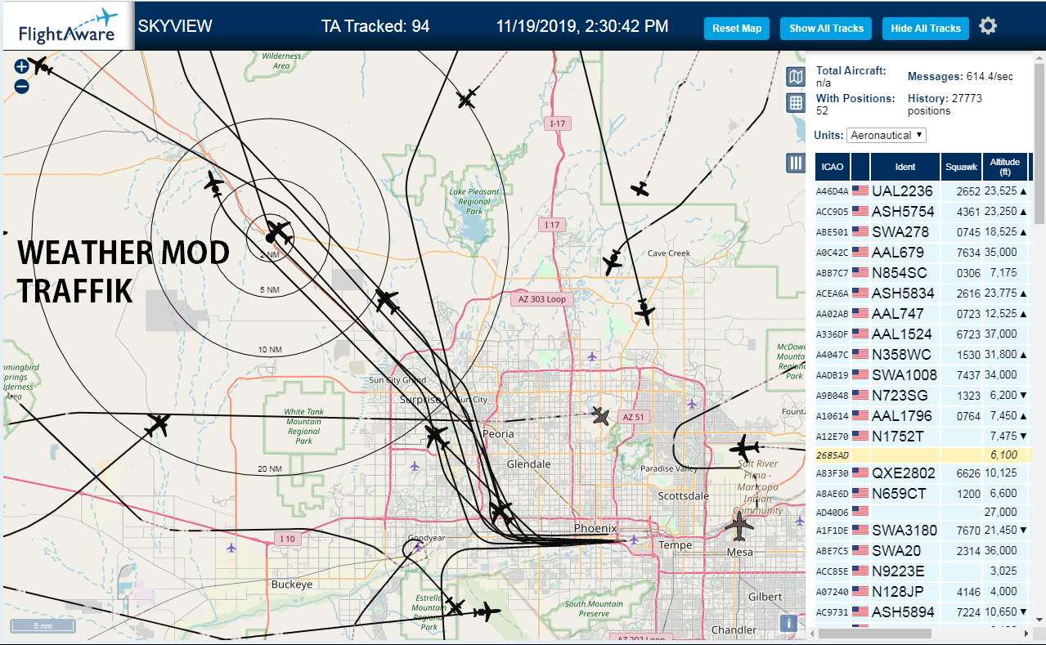Select the aircraft near Hummingbird Springs area
The height and width of the screenshot is (645, 1046).
click(158, 425)
